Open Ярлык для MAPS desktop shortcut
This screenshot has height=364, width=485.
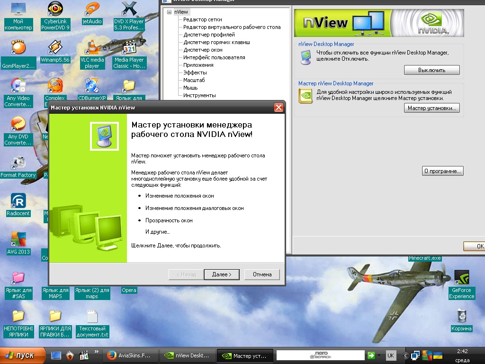55,293
